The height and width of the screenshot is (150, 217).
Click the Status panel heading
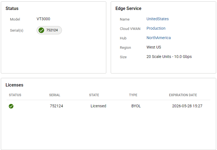pyautogui.click(x=12, y=8)
